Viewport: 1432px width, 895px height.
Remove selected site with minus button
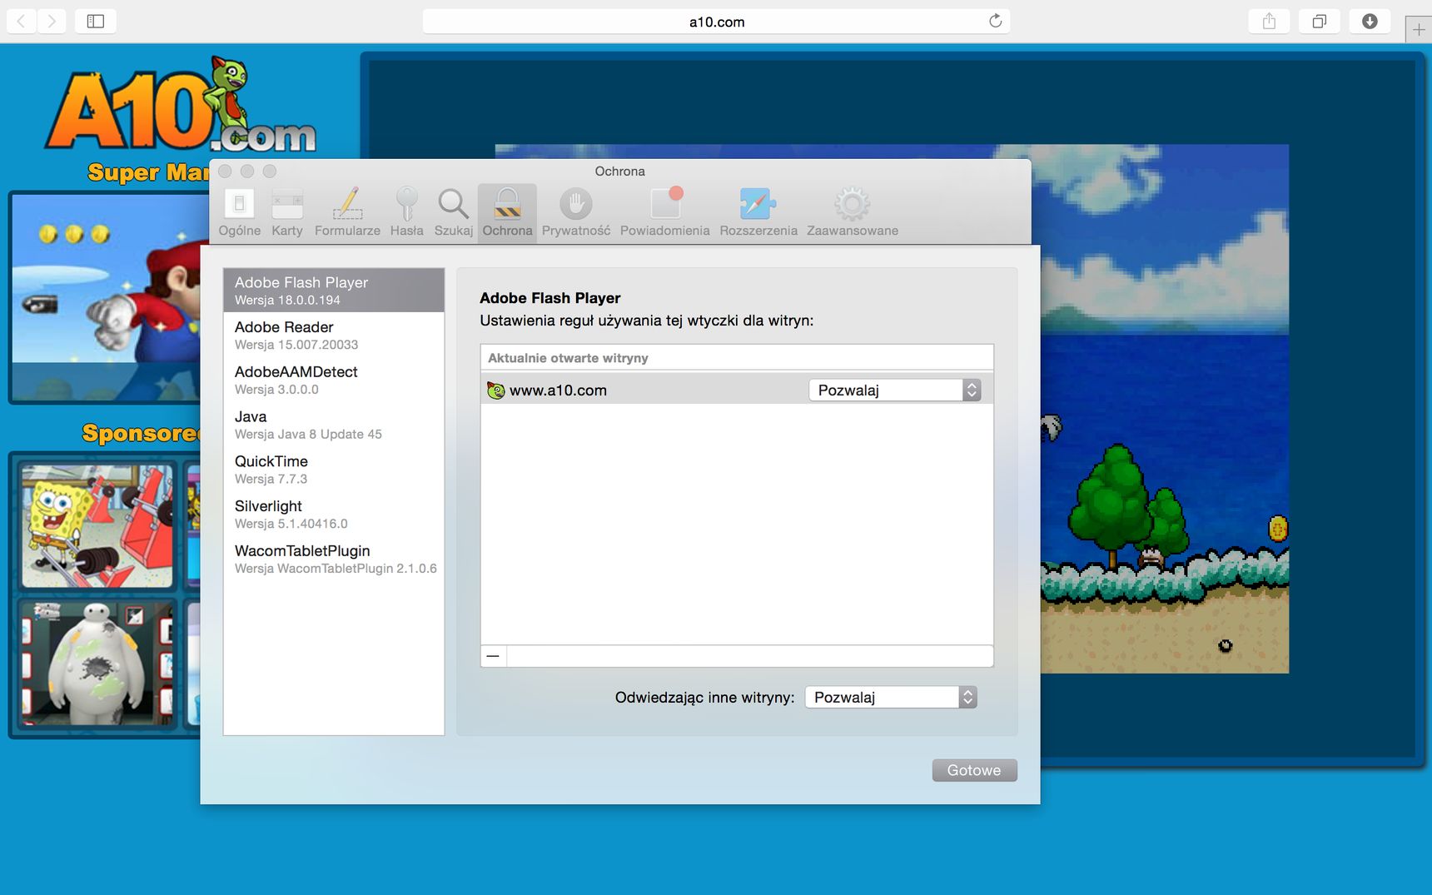click(493, 656)
